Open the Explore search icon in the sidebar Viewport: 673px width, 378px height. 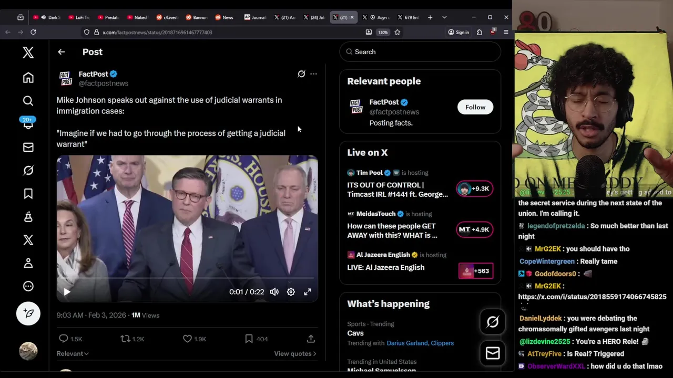(28, 101)
